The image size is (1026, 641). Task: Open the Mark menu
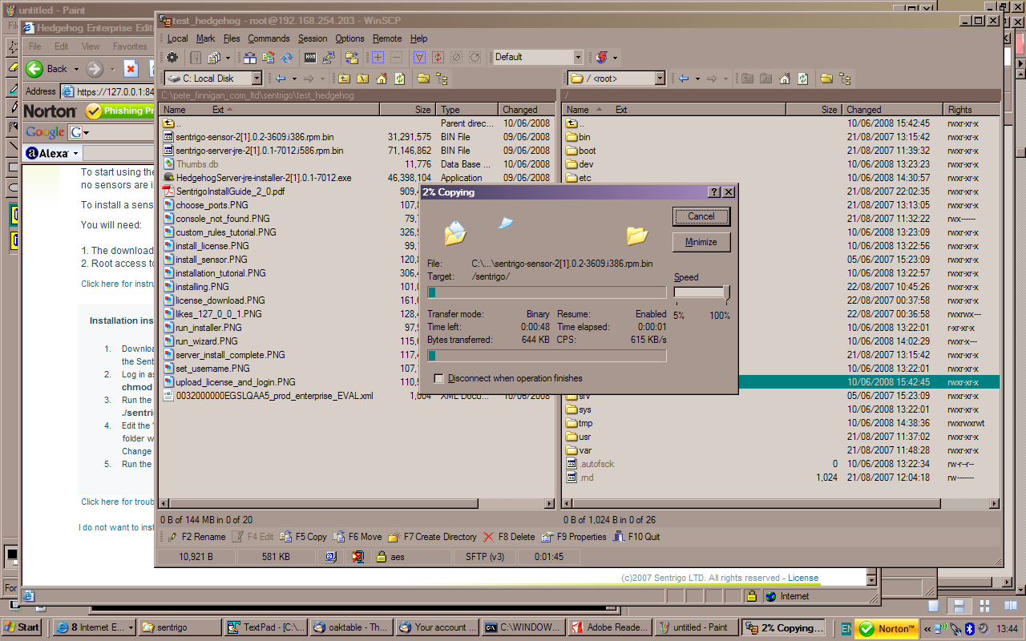206,38
